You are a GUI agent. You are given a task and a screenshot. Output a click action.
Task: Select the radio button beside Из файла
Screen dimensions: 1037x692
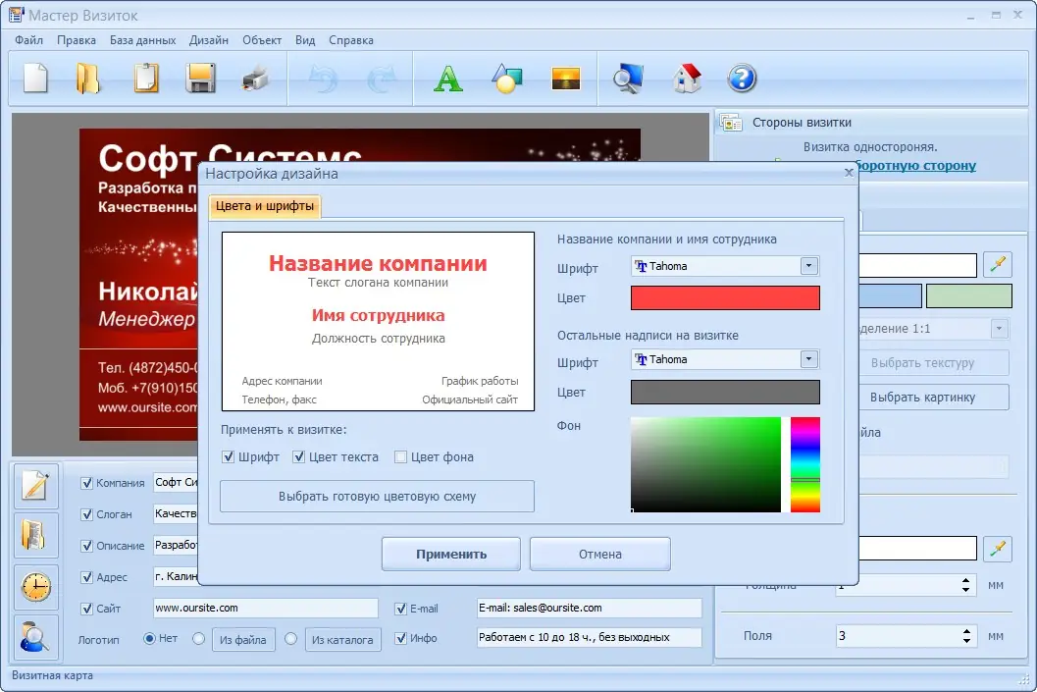point(198,638)
